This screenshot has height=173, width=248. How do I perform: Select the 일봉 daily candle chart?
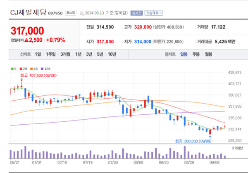point(184,55)
